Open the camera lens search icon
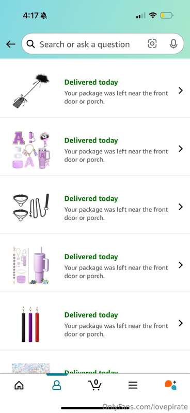190x413 pixels. [152, 44]
